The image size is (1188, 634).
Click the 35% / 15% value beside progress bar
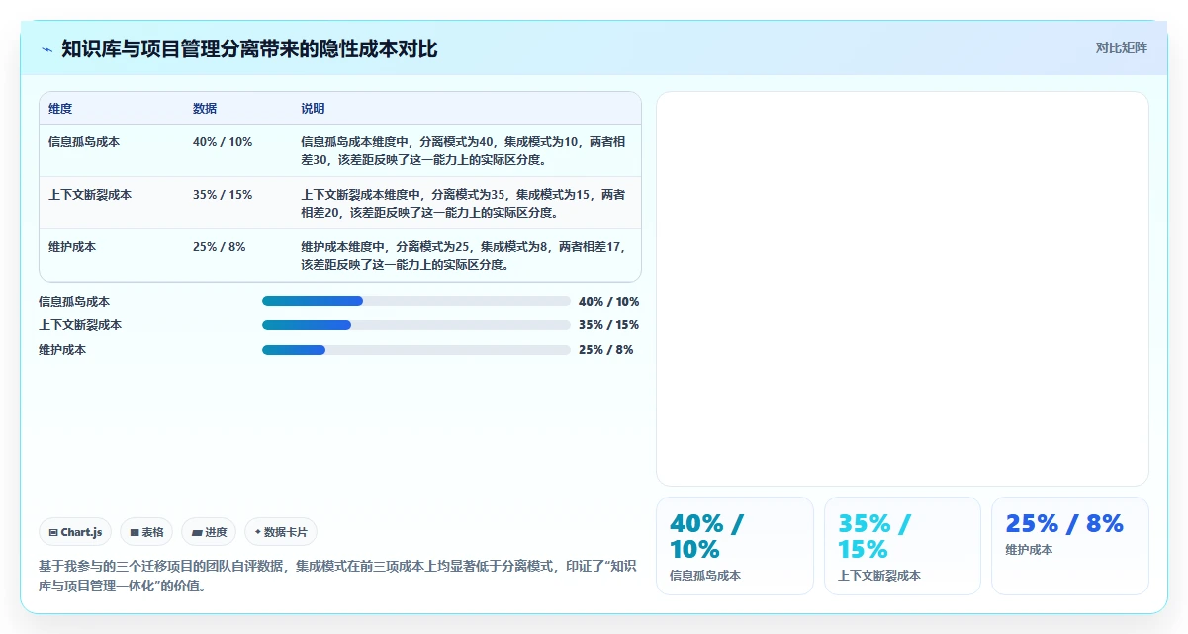tap(609, 325)
